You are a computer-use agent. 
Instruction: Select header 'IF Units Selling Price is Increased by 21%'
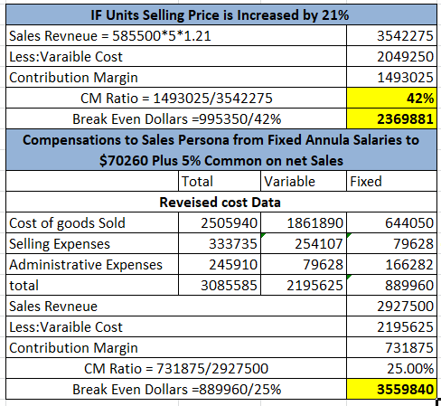click(x=221, y=14)
